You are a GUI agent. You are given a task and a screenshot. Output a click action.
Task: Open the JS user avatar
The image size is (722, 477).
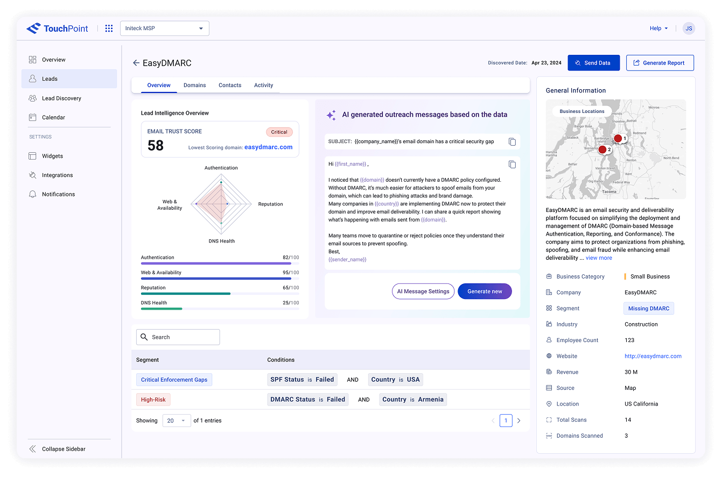pos(689,29)
